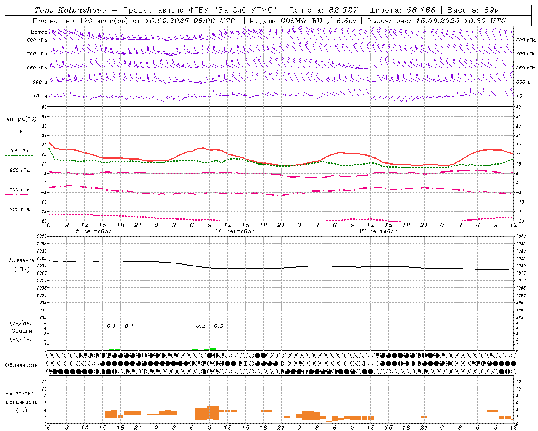
Task: Click the Тем-ра(°C) panel label
Action: (x=20, y=119)
